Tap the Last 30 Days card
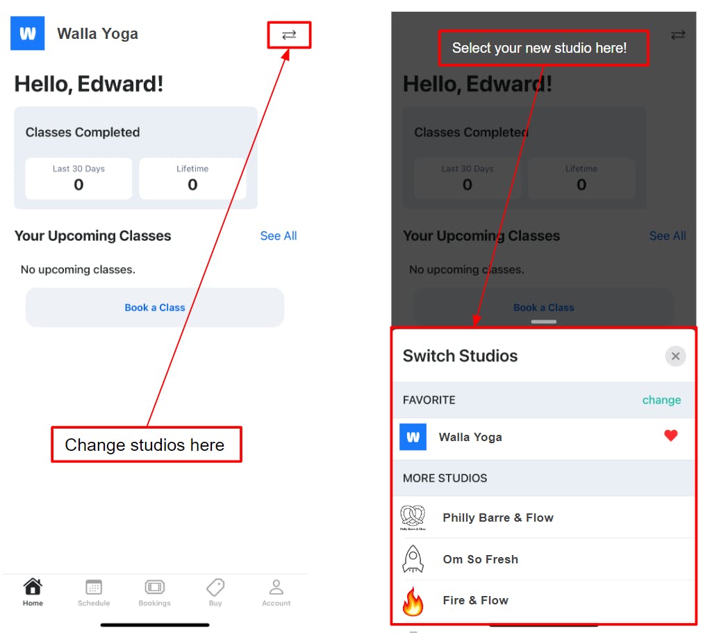Viewport: 703px width, 637px height. tap(78, 179)
